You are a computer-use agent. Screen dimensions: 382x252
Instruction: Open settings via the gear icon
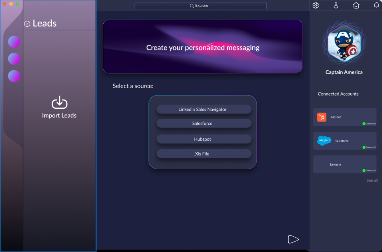point(316,5)
